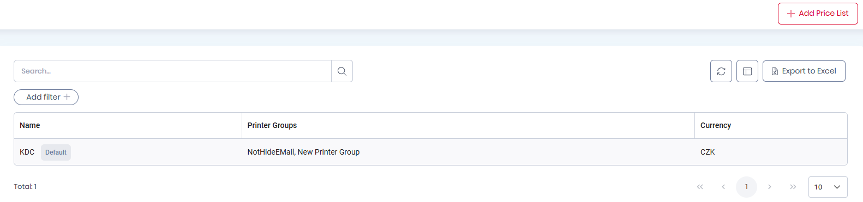
Task: Click the Add Price List button
Action: pos(818,14)
